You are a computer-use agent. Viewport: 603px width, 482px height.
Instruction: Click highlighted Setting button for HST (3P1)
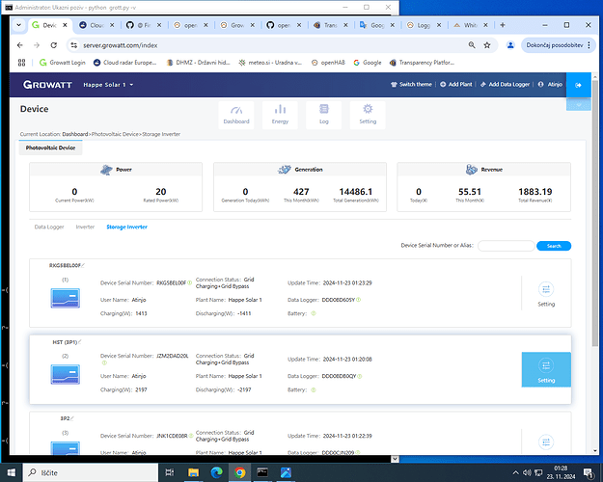point(546,370)
